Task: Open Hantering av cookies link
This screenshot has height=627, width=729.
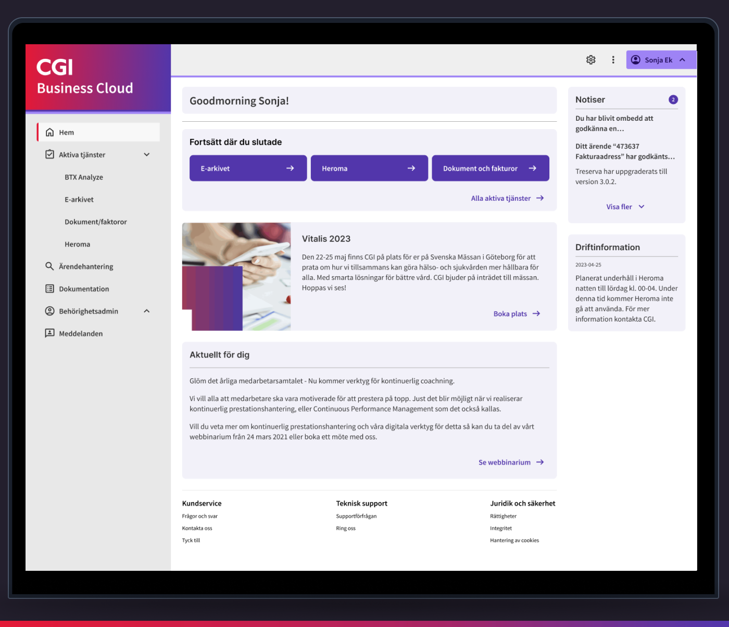Action: click(514, 540)
